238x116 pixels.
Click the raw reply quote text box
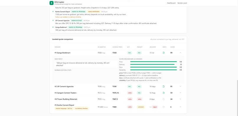pos(86,64)
